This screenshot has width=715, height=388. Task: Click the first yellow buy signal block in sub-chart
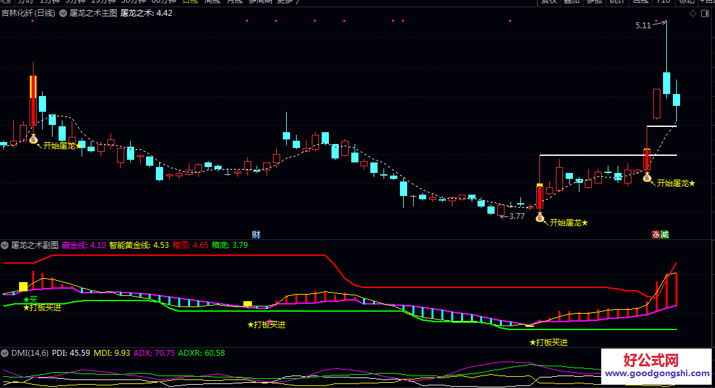click(x=24, y=287)
